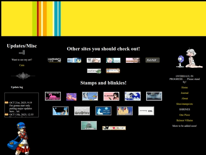This screenshot has height=155, width=206.
Task: Click the gray Onychophora-style text stamp
Action: pos(82,111)
